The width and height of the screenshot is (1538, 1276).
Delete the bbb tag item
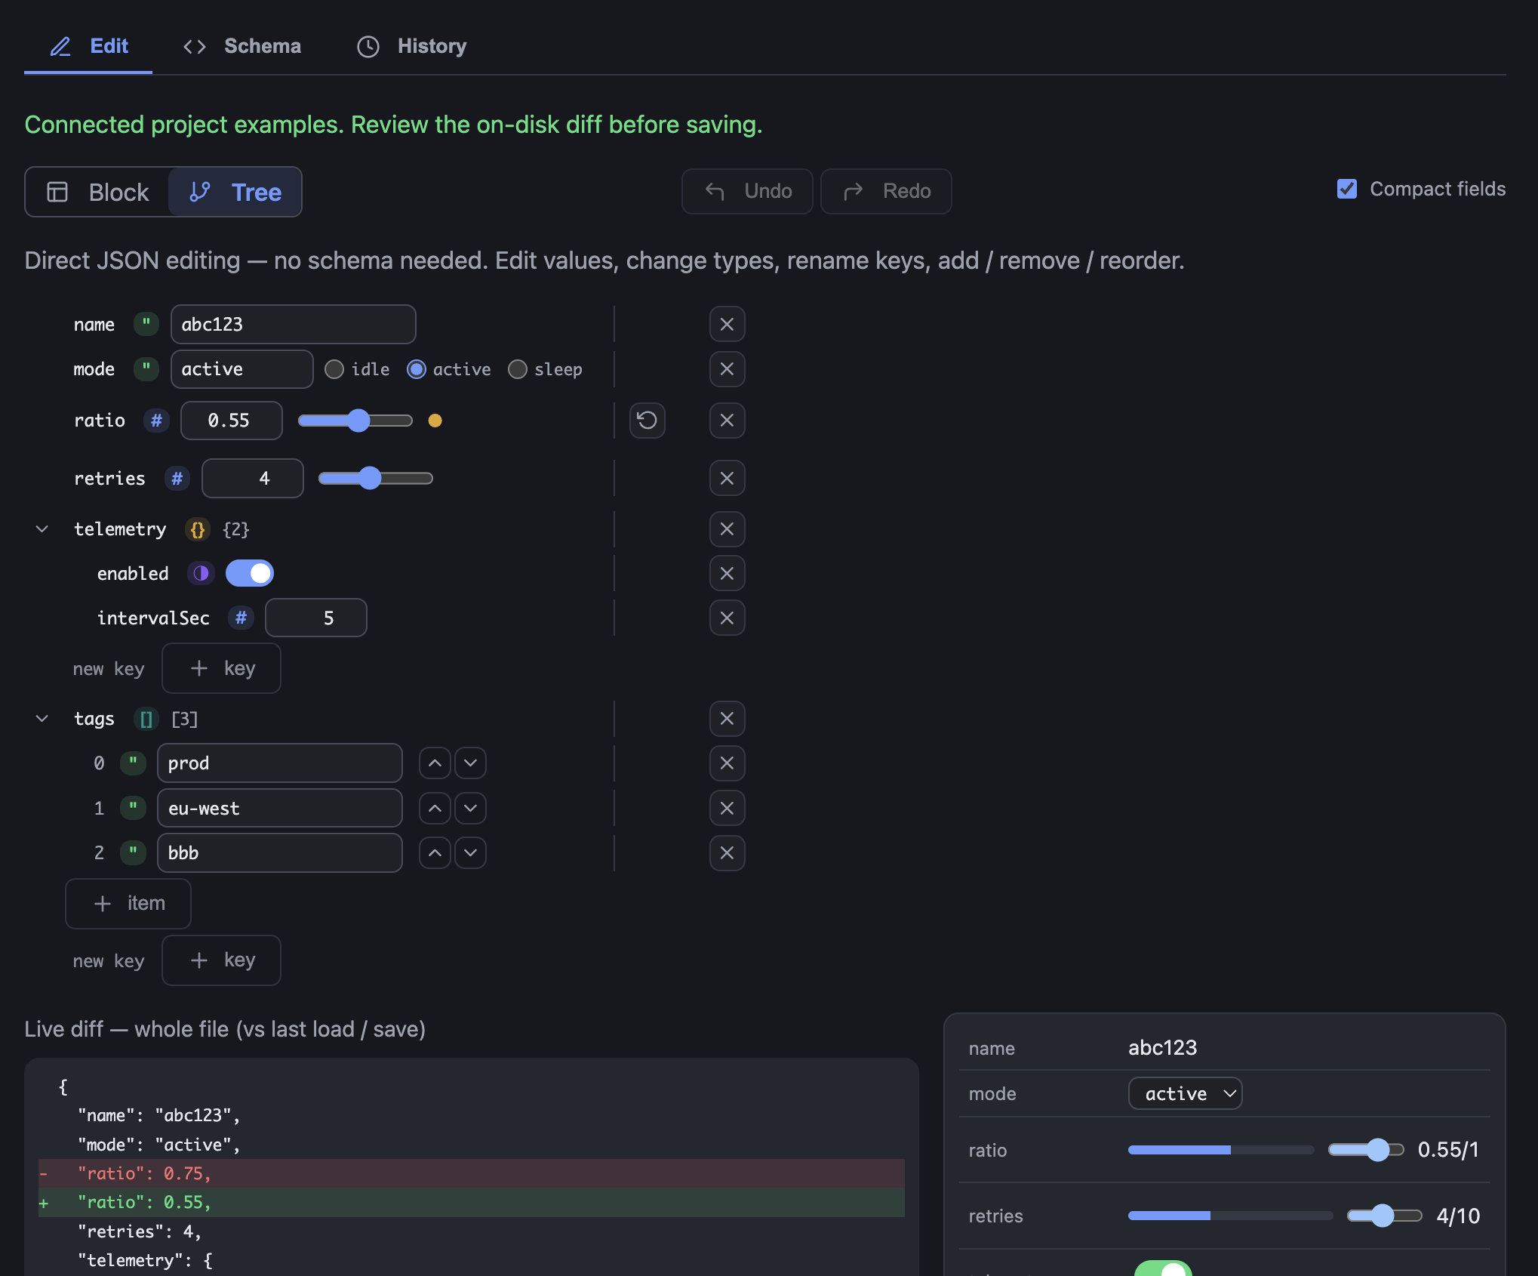pyautogui.click(x=727, y=853)
